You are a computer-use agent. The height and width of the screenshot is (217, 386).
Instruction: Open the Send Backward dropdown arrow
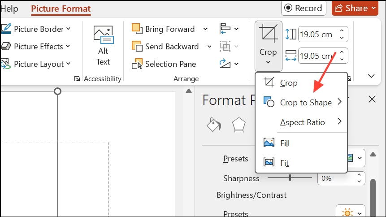(209, 46)
